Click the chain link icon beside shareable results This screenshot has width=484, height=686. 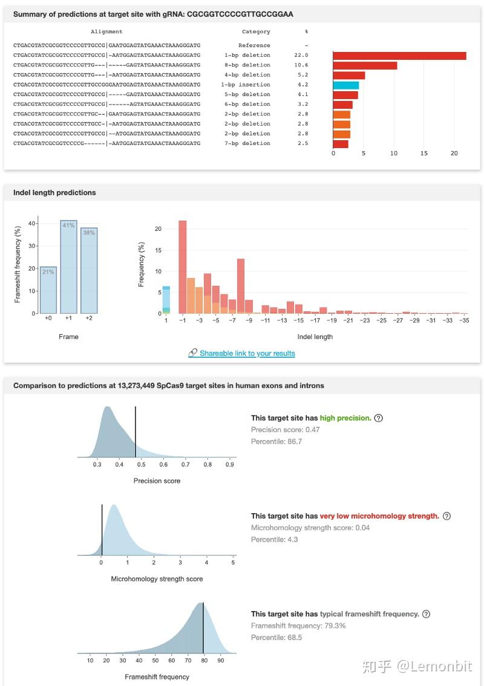[x=194, y=352]
